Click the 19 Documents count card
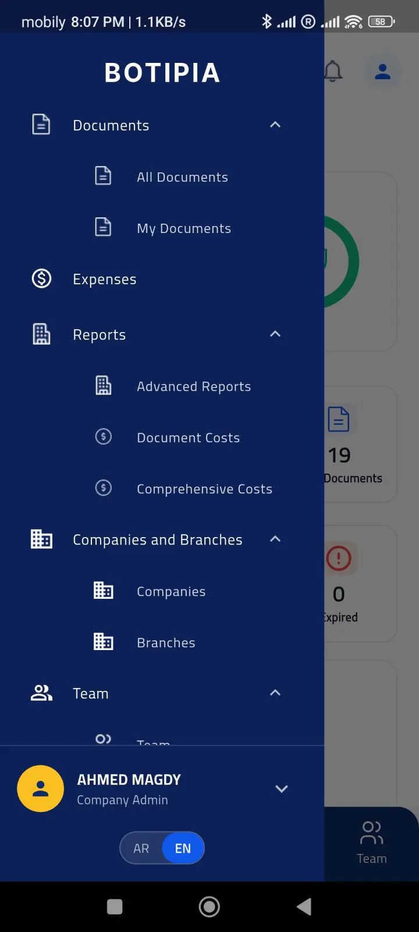419x932 pixels. 360,444
